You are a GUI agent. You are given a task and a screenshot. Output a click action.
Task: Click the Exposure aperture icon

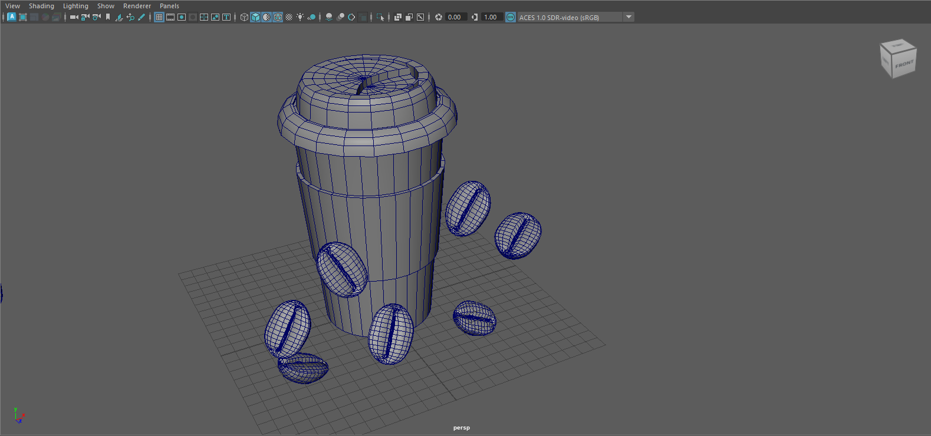click(438, 17)
